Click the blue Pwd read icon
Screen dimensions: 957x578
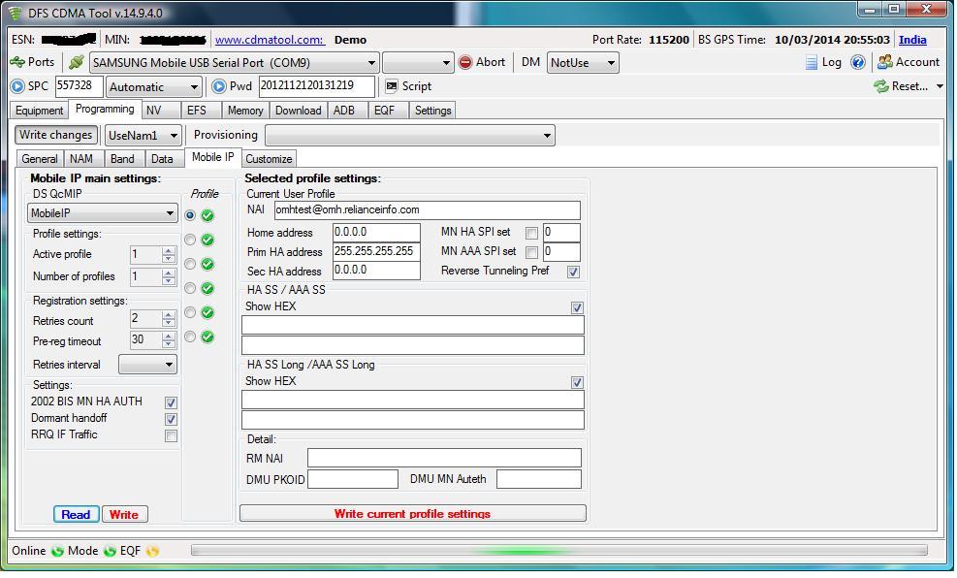click(x=219, y=86)
